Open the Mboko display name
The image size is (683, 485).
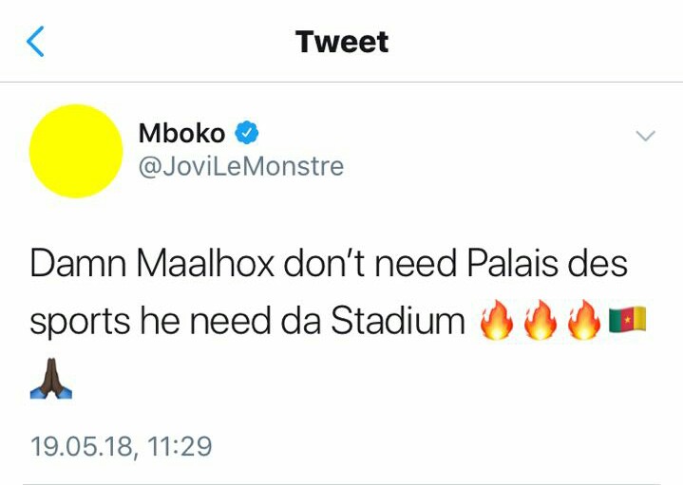[181, 134]
